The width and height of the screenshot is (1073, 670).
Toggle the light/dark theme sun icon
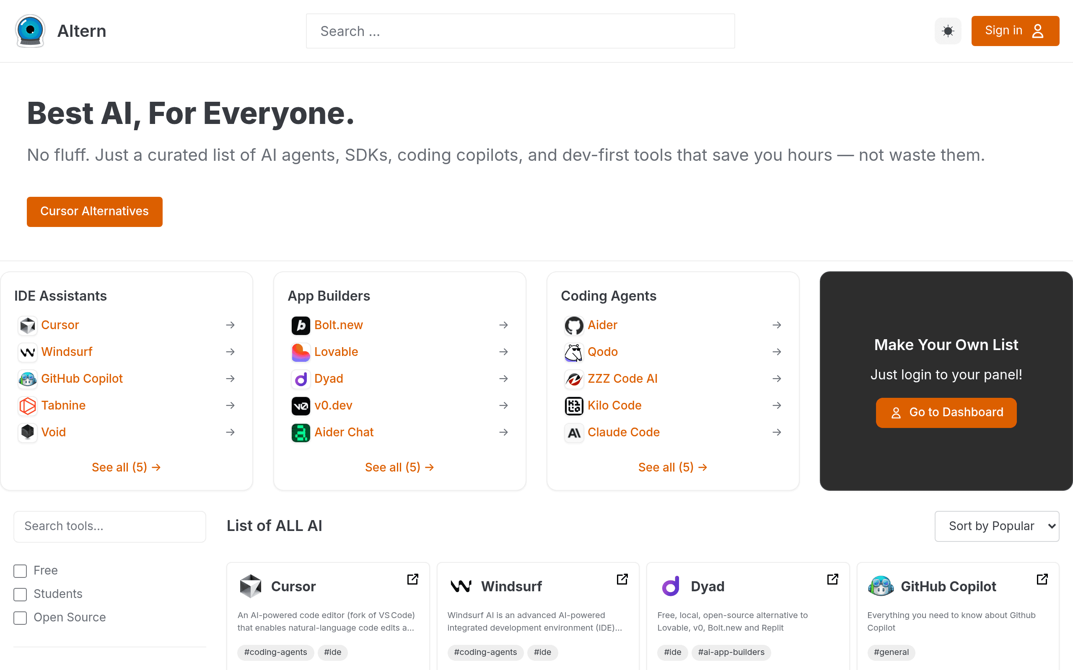pyautogui.click(x=948, y=31)
